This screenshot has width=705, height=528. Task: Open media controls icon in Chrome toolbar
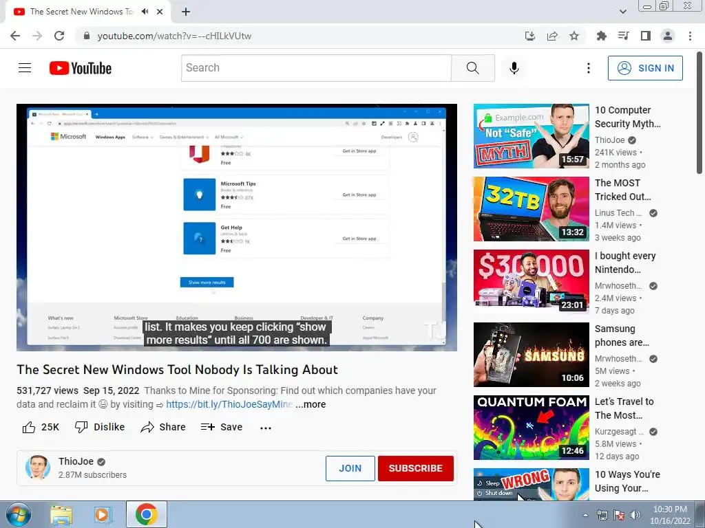(x=623, y=36)
